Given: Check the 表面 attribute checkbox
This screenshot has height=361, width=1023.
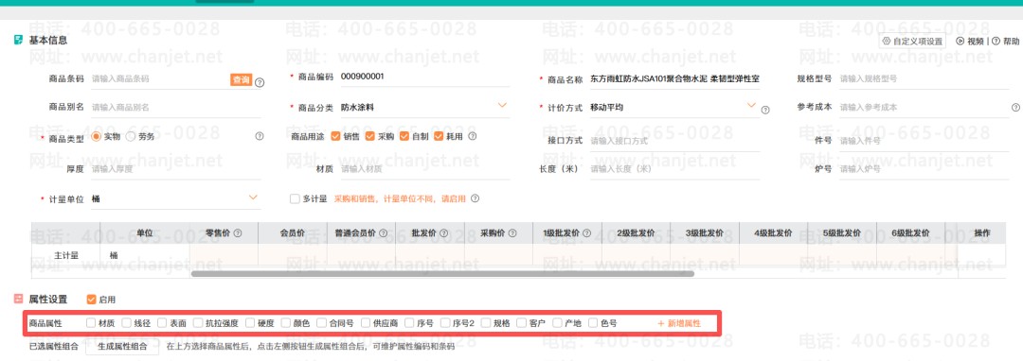Looking at the screenshot, I should tap(162, 322).
